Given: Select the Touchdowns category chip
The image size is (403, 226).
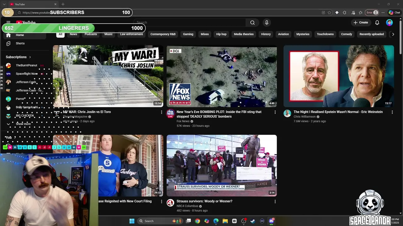Looking at the screenshot, I should point(325,34).
